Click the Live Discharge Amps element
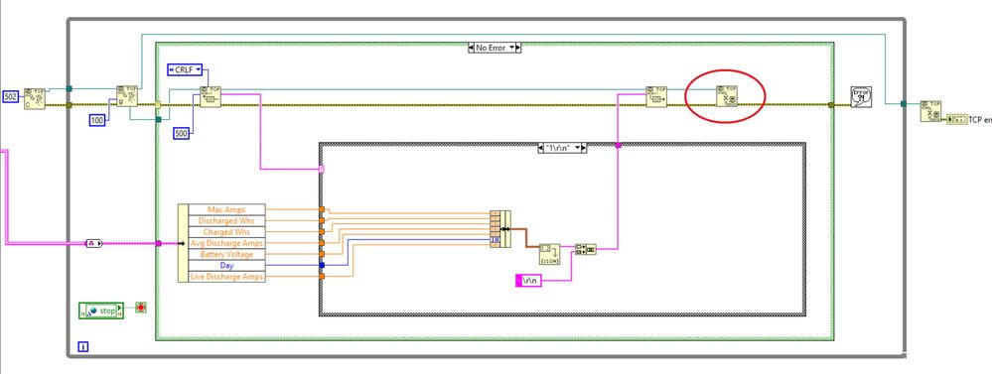Screen dimensions: 992x374 coord(226,277)
